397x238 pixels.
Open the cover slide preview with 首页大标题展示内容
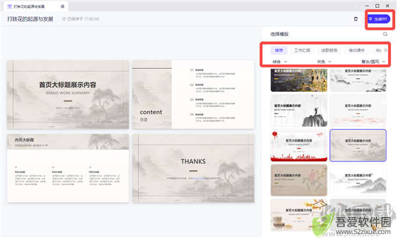point(68,95)
